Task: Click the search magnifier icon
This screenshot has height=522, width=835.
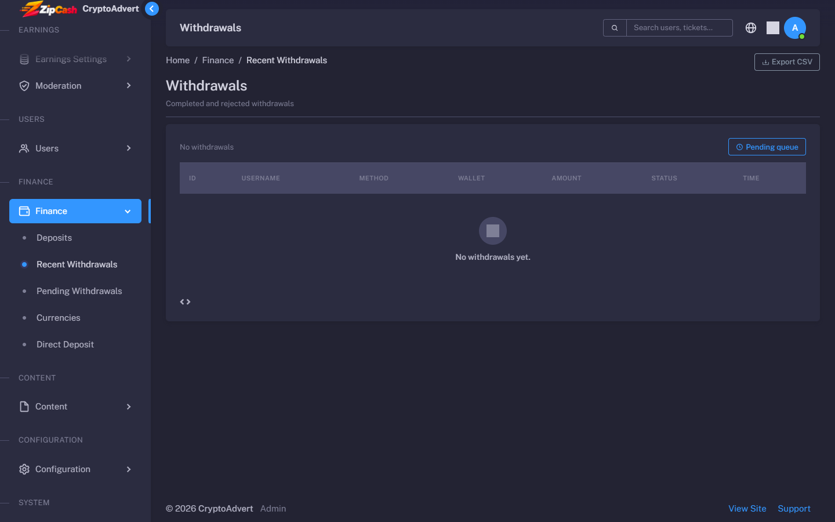Action: coord(615,28)
